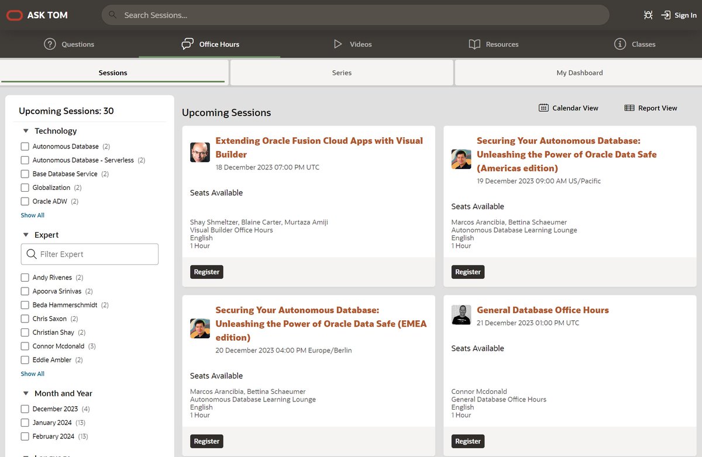Open the Series tab
This screenshot has height=457, width=702.
coord(342,73)
